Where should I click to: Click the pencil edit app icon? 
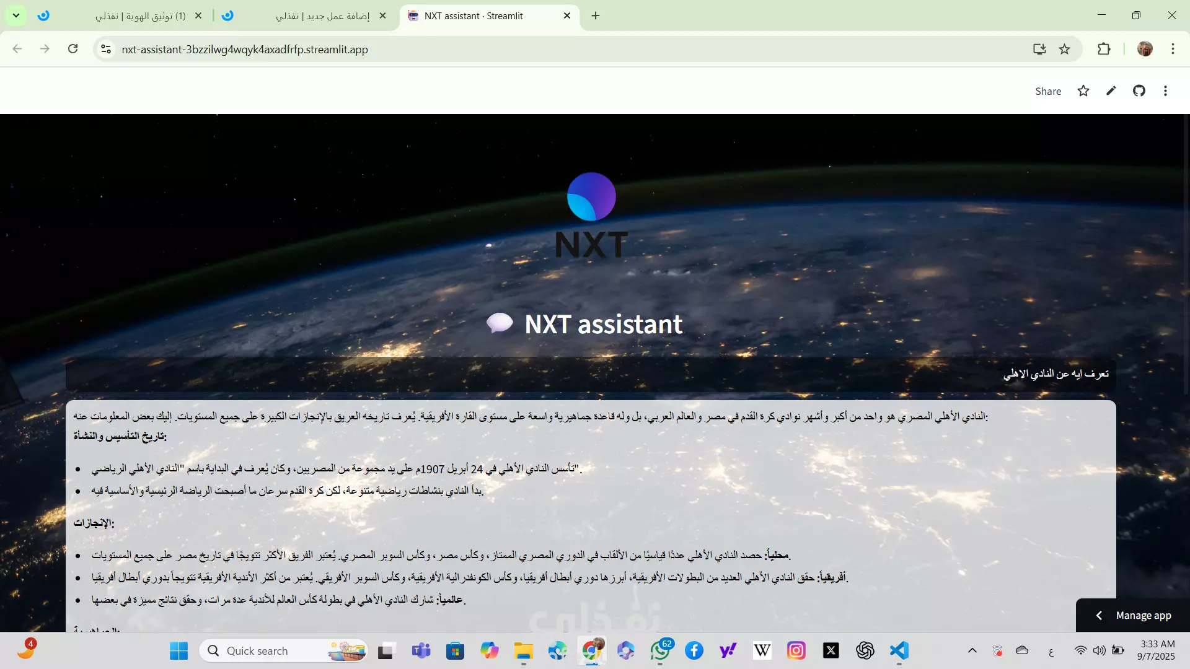coord(1111,91)
